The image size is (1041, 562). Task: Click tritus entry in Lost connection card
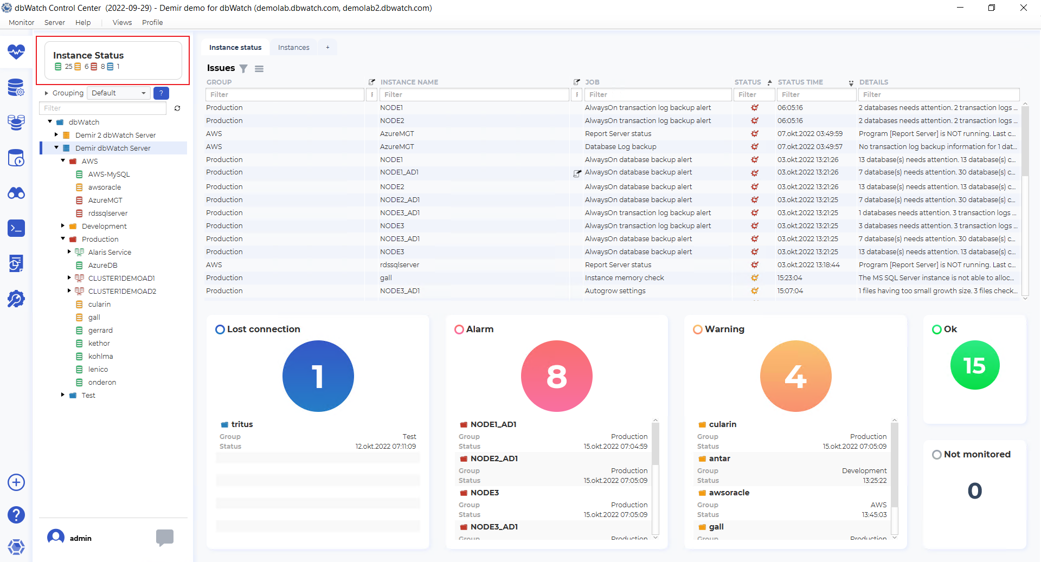tap(242, 424)
